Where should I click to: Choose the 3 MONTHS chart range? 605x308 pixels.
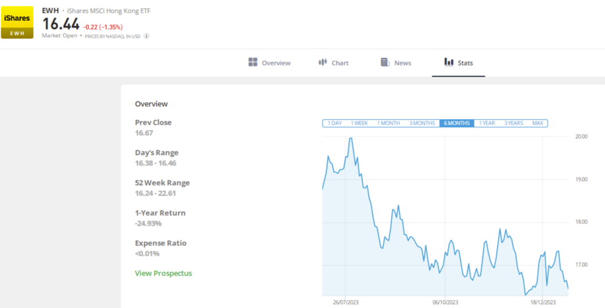[x=422, y=123]
